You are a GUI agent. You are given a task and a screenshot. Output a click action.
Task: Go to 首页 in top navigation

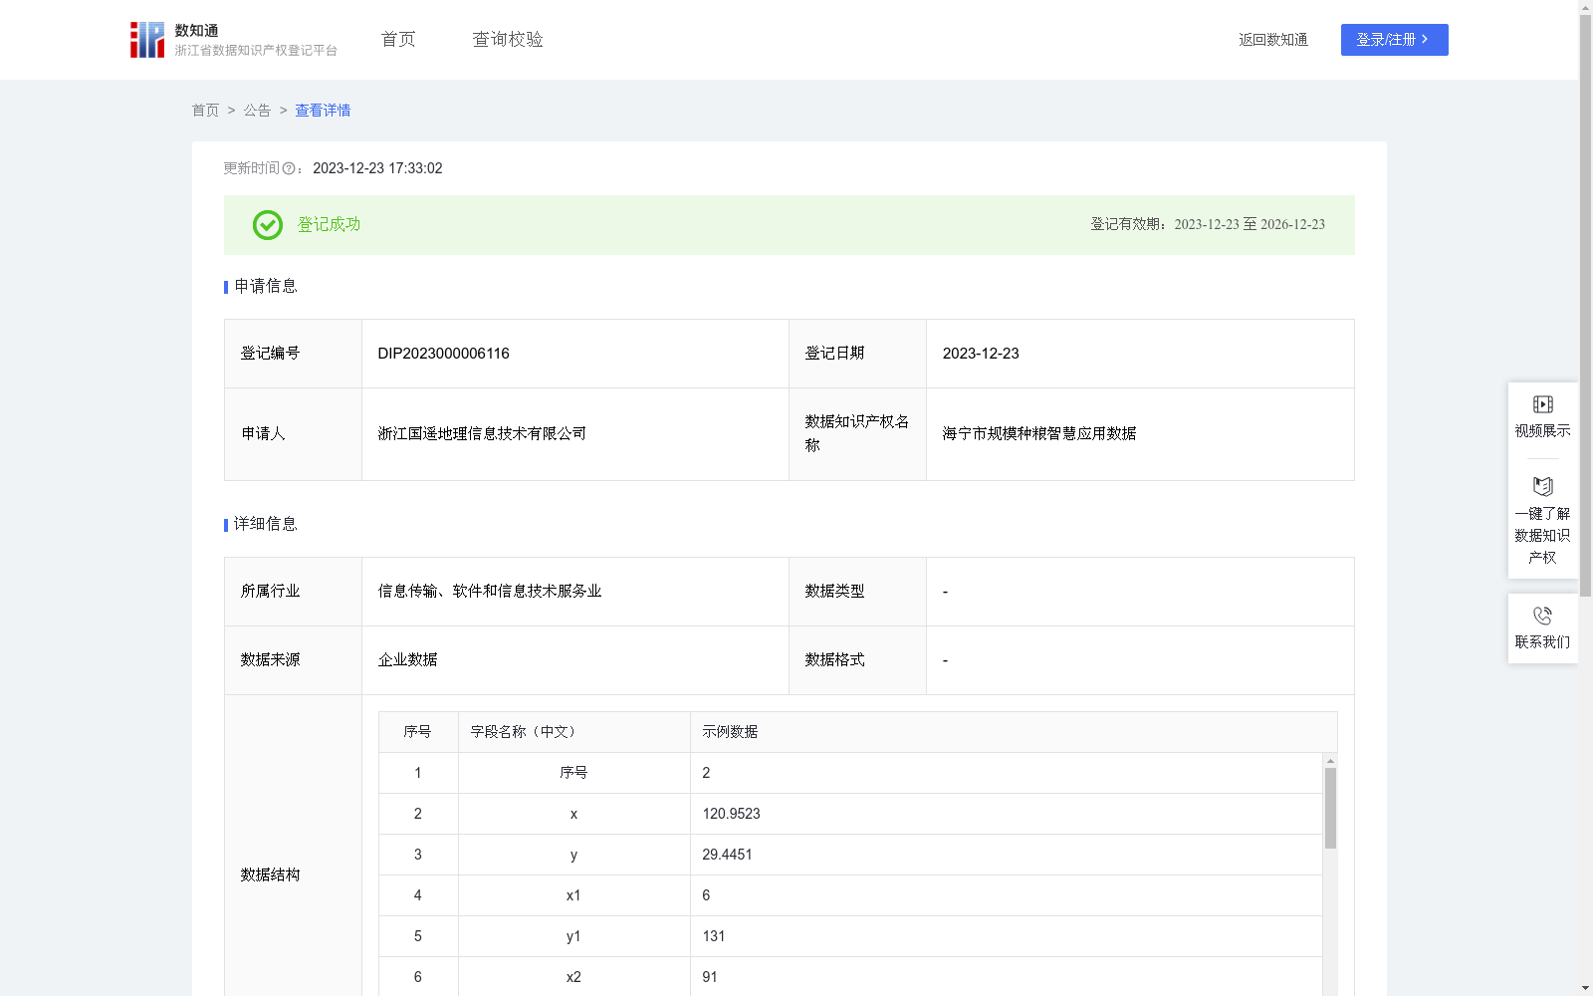pos(398,39)
